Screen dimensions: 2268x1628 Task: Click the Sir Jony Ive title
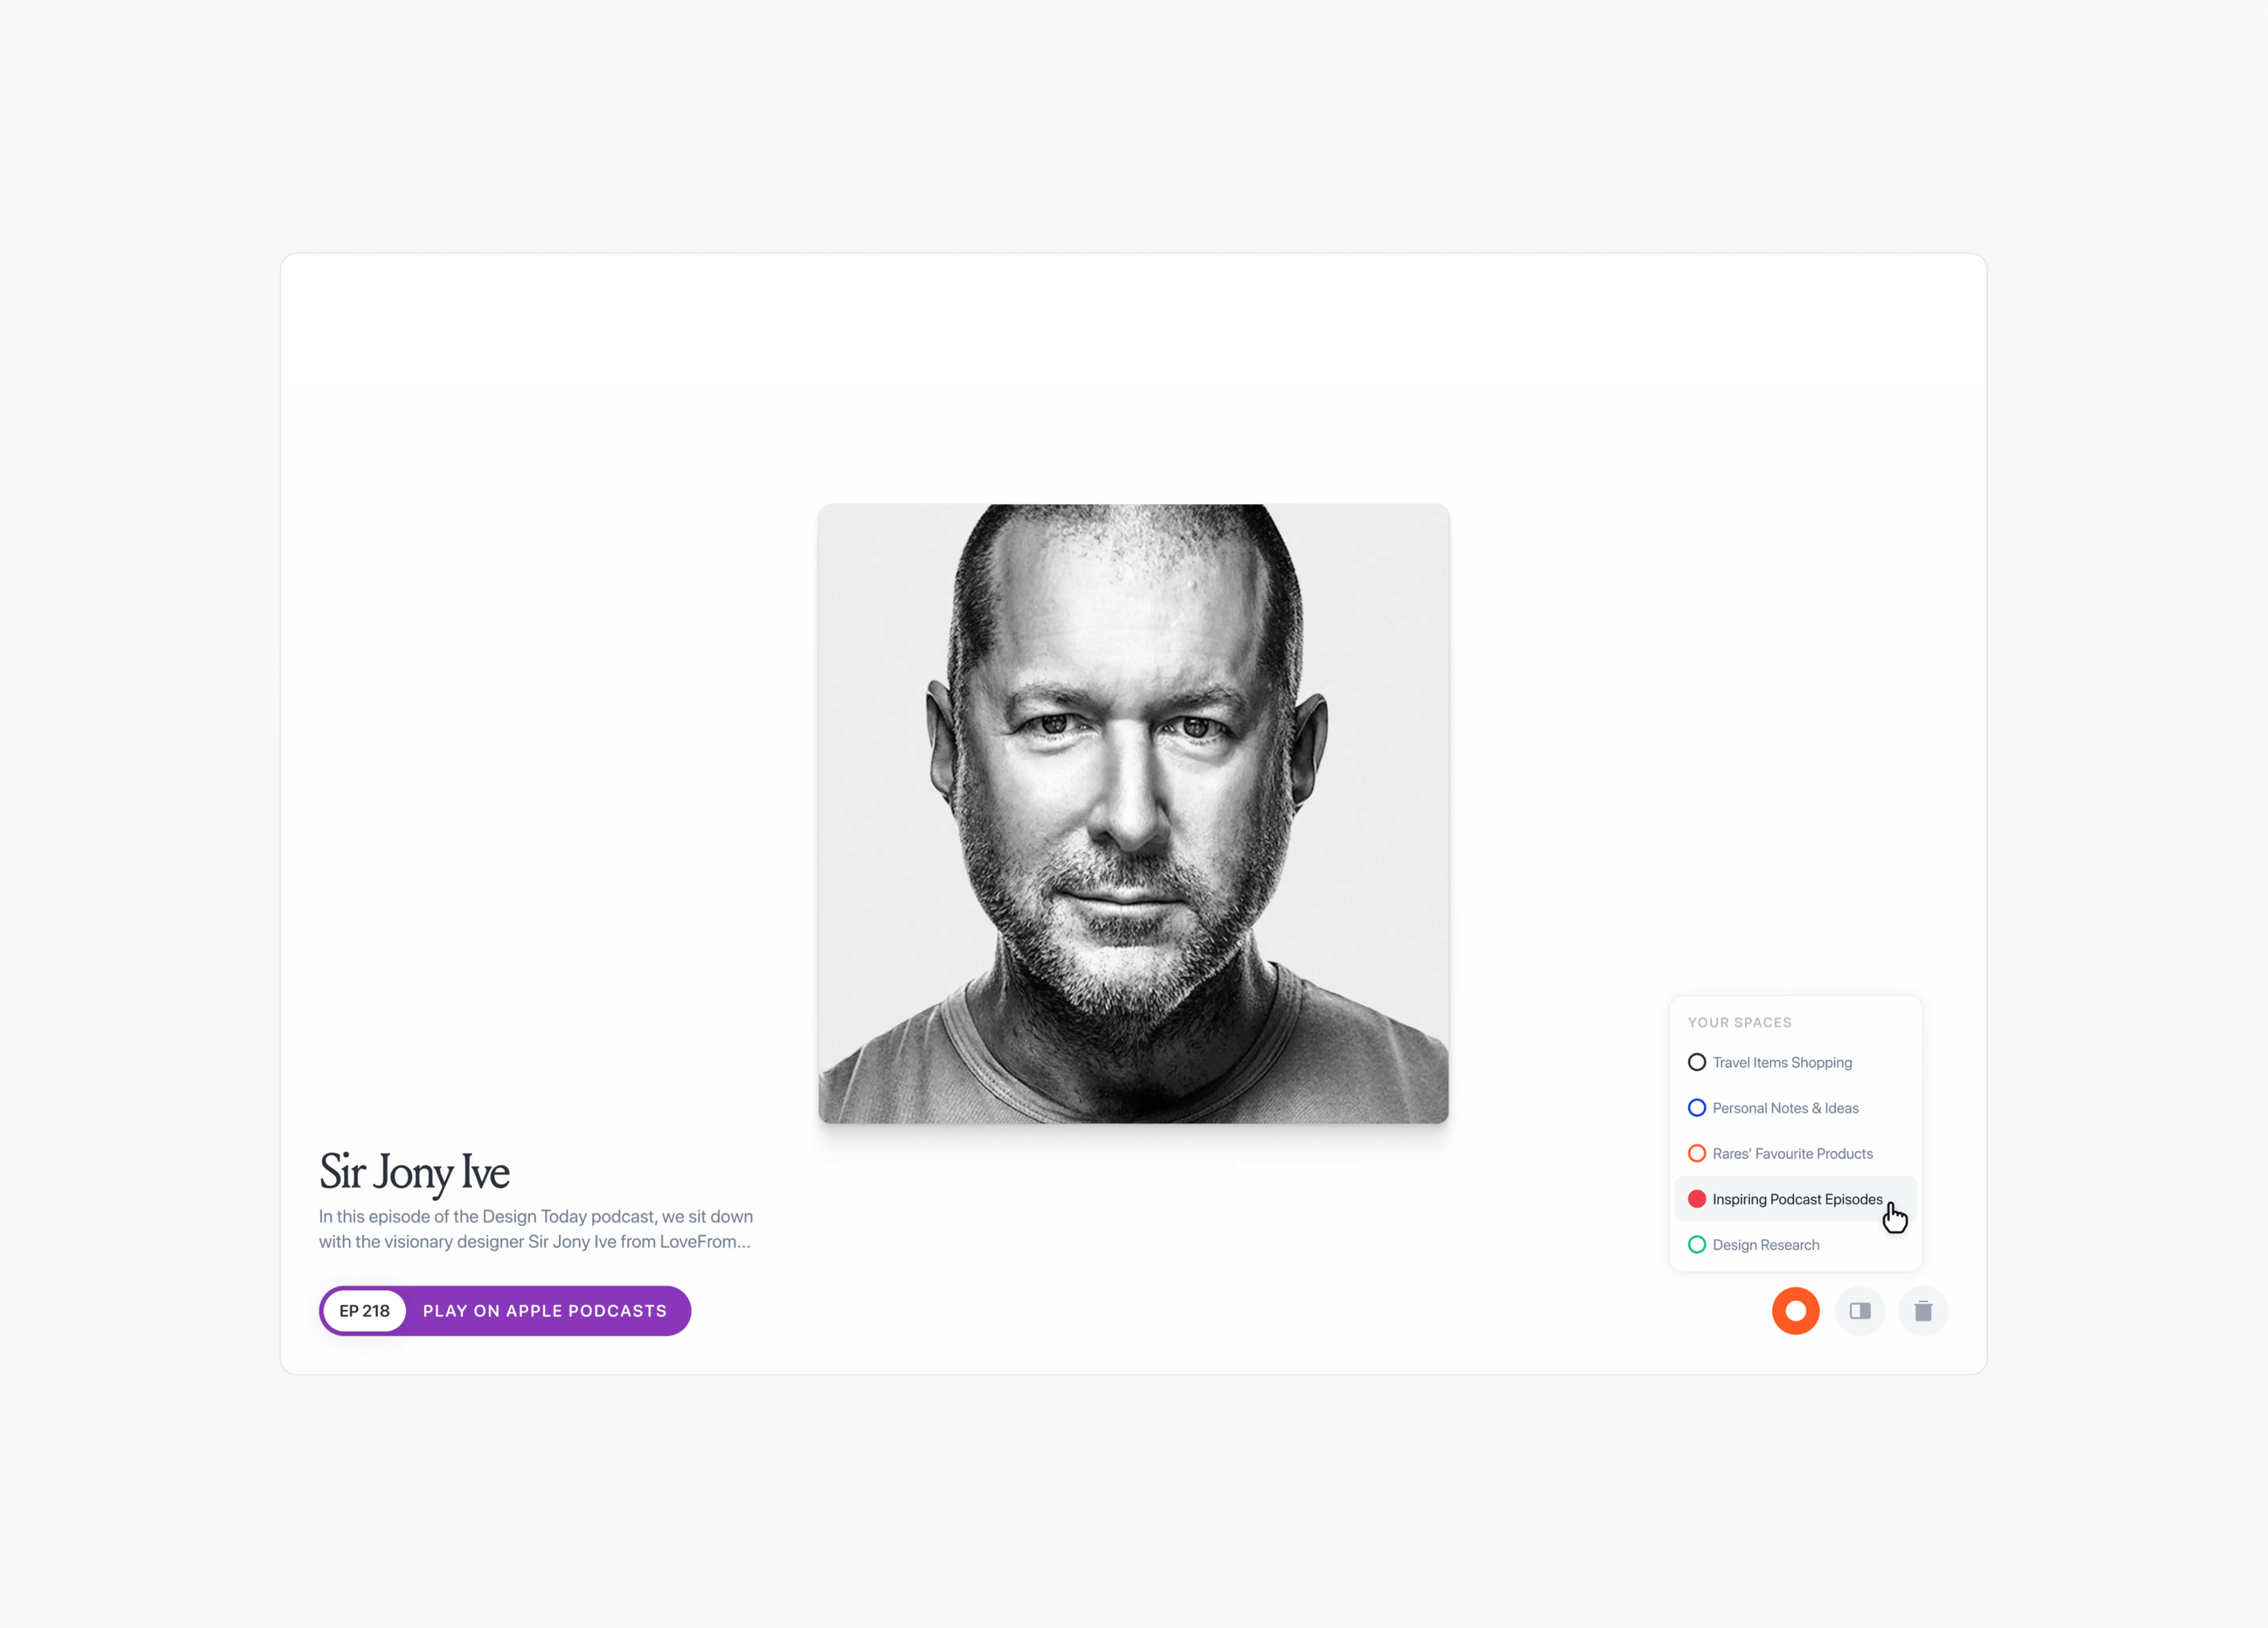tap(414, 1172)
